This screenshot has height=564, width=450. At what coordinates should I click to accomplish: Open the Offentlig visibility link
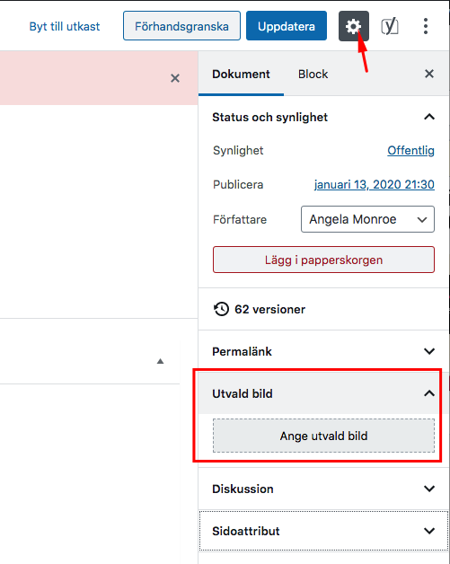pyautogui.click(x=410, y=150)
